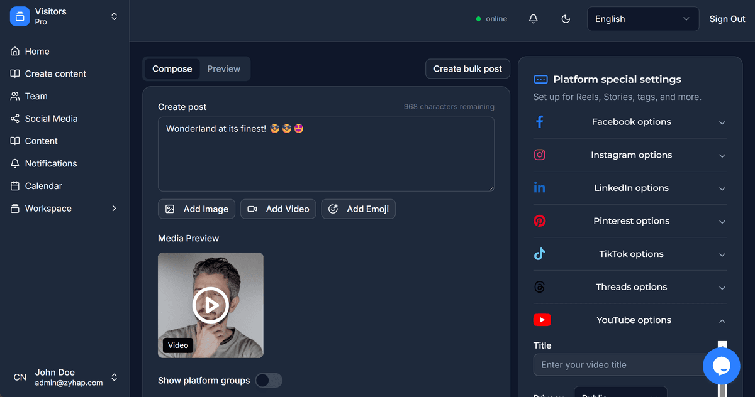Click the online status indicator
This screenshot has width=755, height=397.
(x=492, y=19)
